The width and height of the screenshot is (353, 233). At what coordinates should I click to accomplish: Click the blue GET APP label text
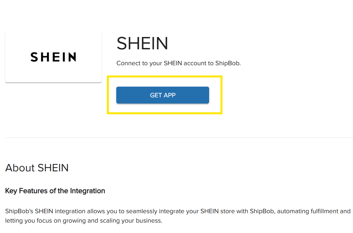click(x=162, y=95)
